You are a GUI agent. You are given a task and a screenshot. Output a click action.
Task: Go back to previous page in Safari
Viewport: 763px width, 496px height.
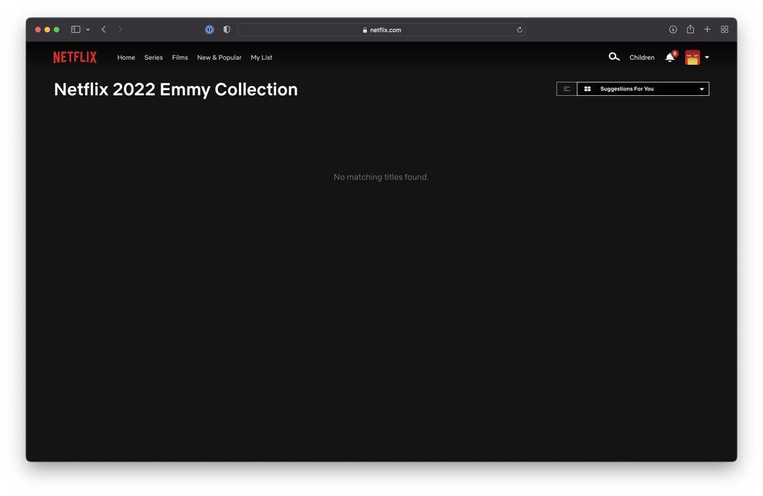coord(104,29)
